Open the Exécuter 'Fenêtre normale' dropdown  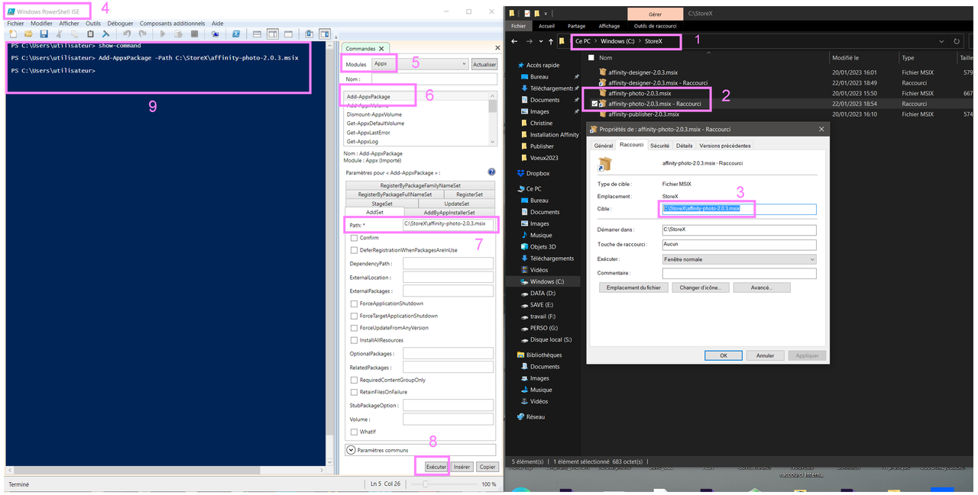tap(739, 259)
